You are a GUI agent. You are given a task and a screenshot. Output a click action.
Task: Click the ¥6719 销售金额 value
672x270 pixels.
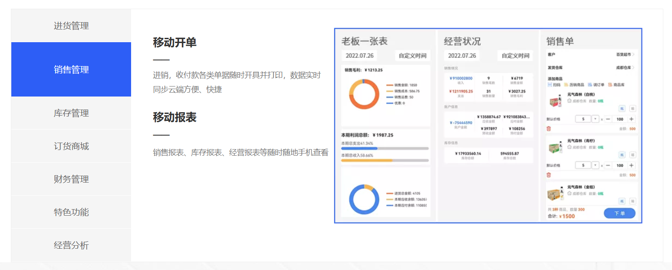[x=517, y=78]
